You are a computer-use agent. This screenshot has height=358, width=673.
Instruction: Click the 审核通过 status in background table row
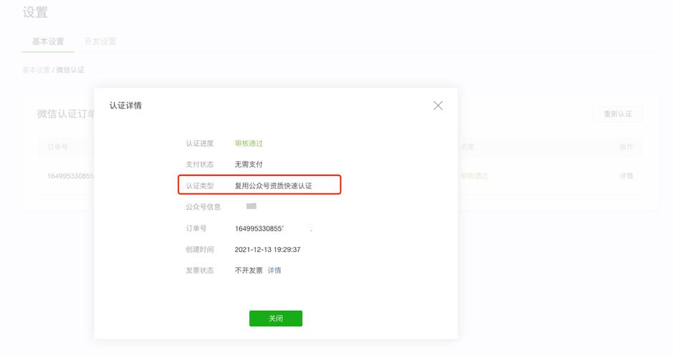point(474,176)
